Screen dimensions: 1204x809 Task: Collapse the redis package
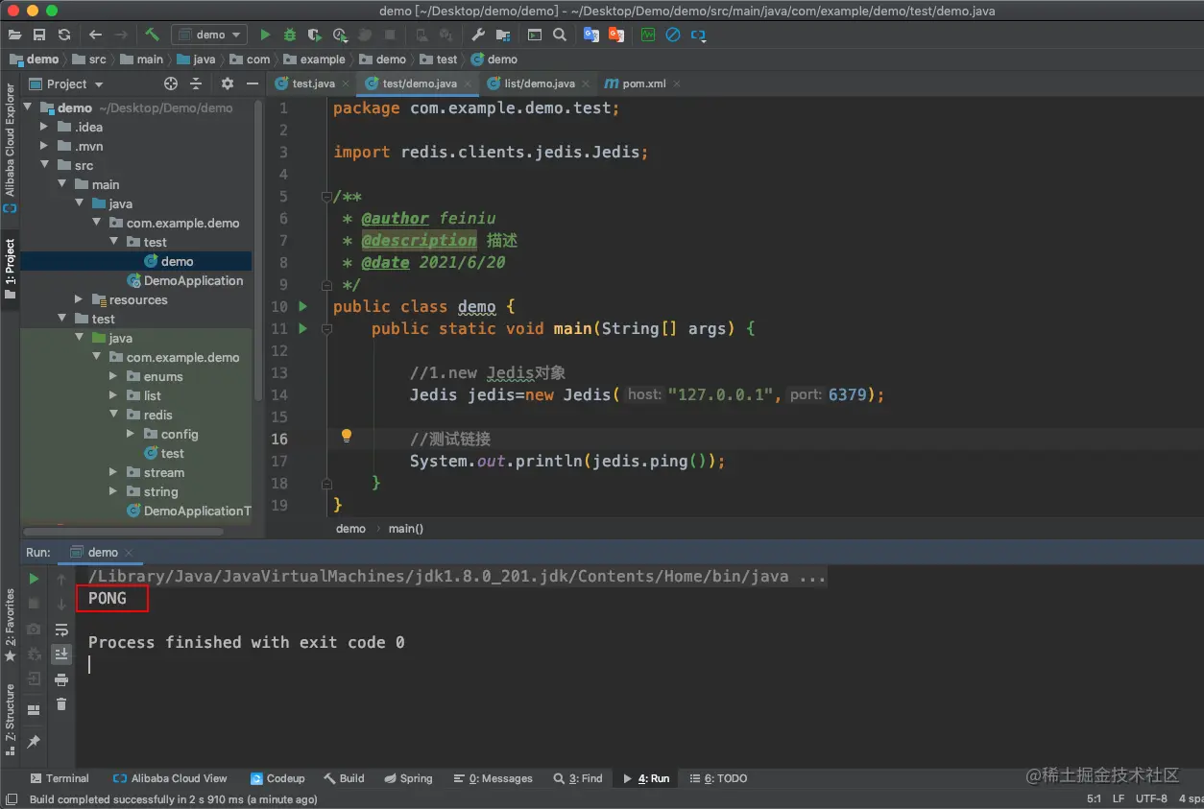[113, 415]
